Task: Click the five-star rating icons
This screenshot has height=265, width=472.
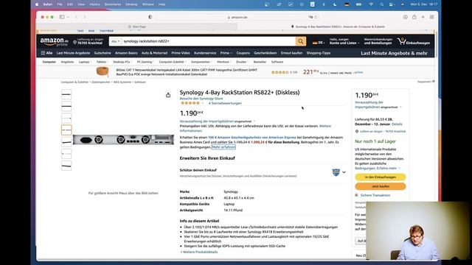Action: pyautogui.click(x=190, y=103)
